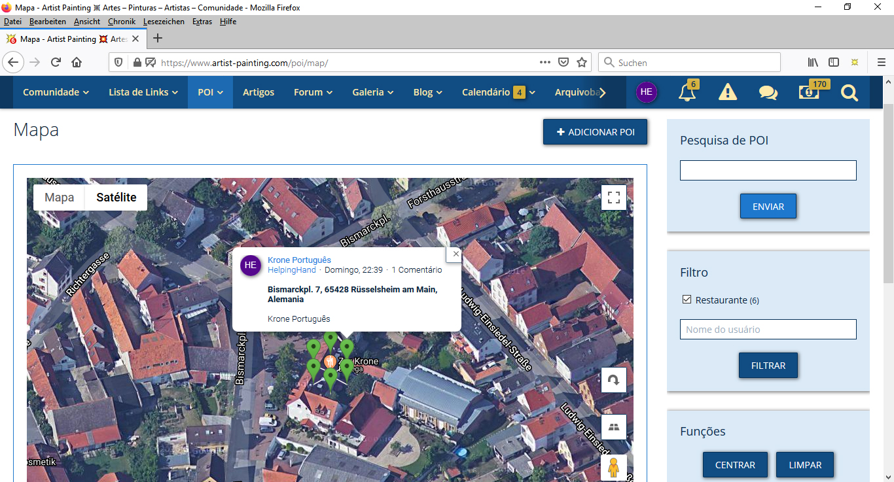This screenshot has width=894, height=482.
Task: Go to Firefox home page icon
Action: (77, 62)
